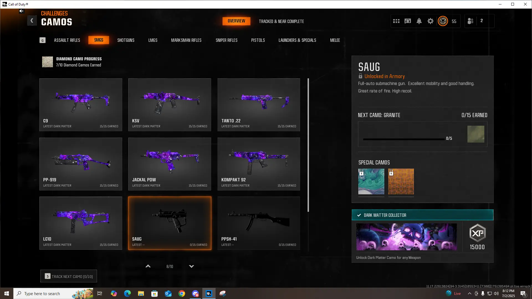Viewport: 532px width, 299px height.
Task: Select the locked teal special camo
Action: 371,181
